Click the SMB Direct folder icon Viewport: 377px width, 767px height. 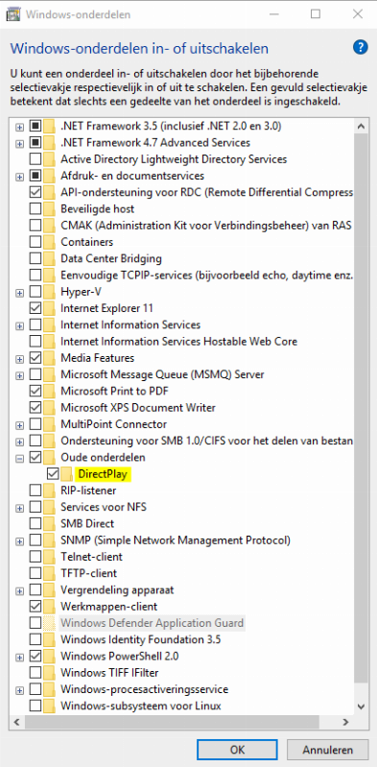pyautogui.click(x=49, y=523)
